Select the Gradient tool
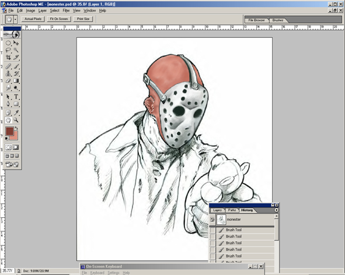 pyautogui.click(x=16, y=80)
